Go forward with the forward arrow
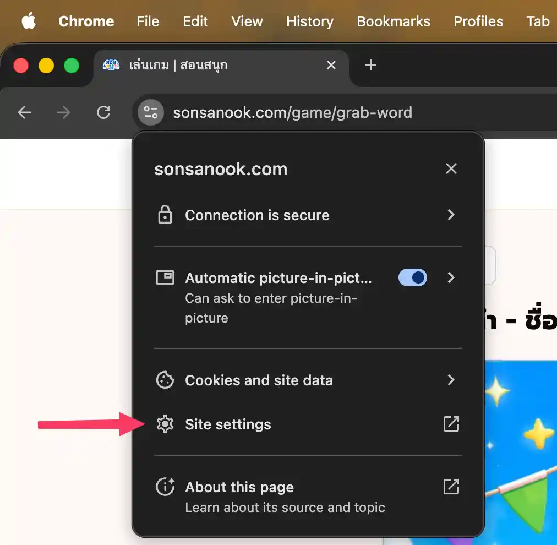Viewport: 557px width, 545px height. coord(64,113)
